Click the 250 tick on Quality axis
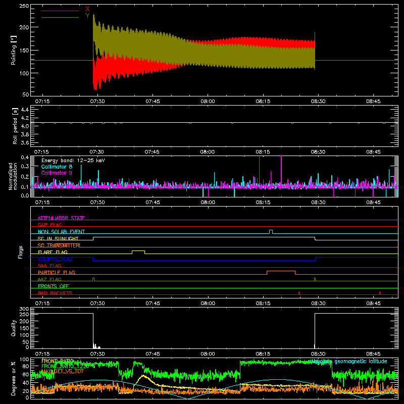 click(24, 314)
